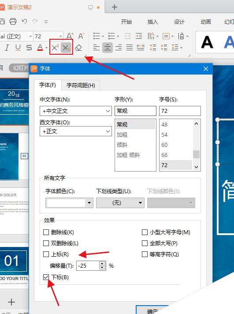Click the bullet list icon

97,36
